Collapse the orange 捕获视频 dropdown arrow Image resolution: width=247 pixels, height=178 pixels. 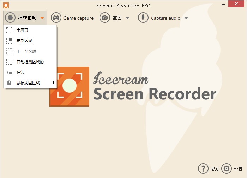pos(42,18)
